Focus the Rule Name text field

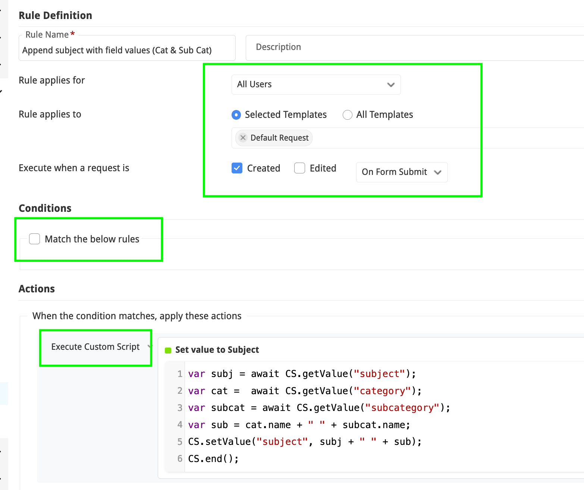(x=127, y=50)
